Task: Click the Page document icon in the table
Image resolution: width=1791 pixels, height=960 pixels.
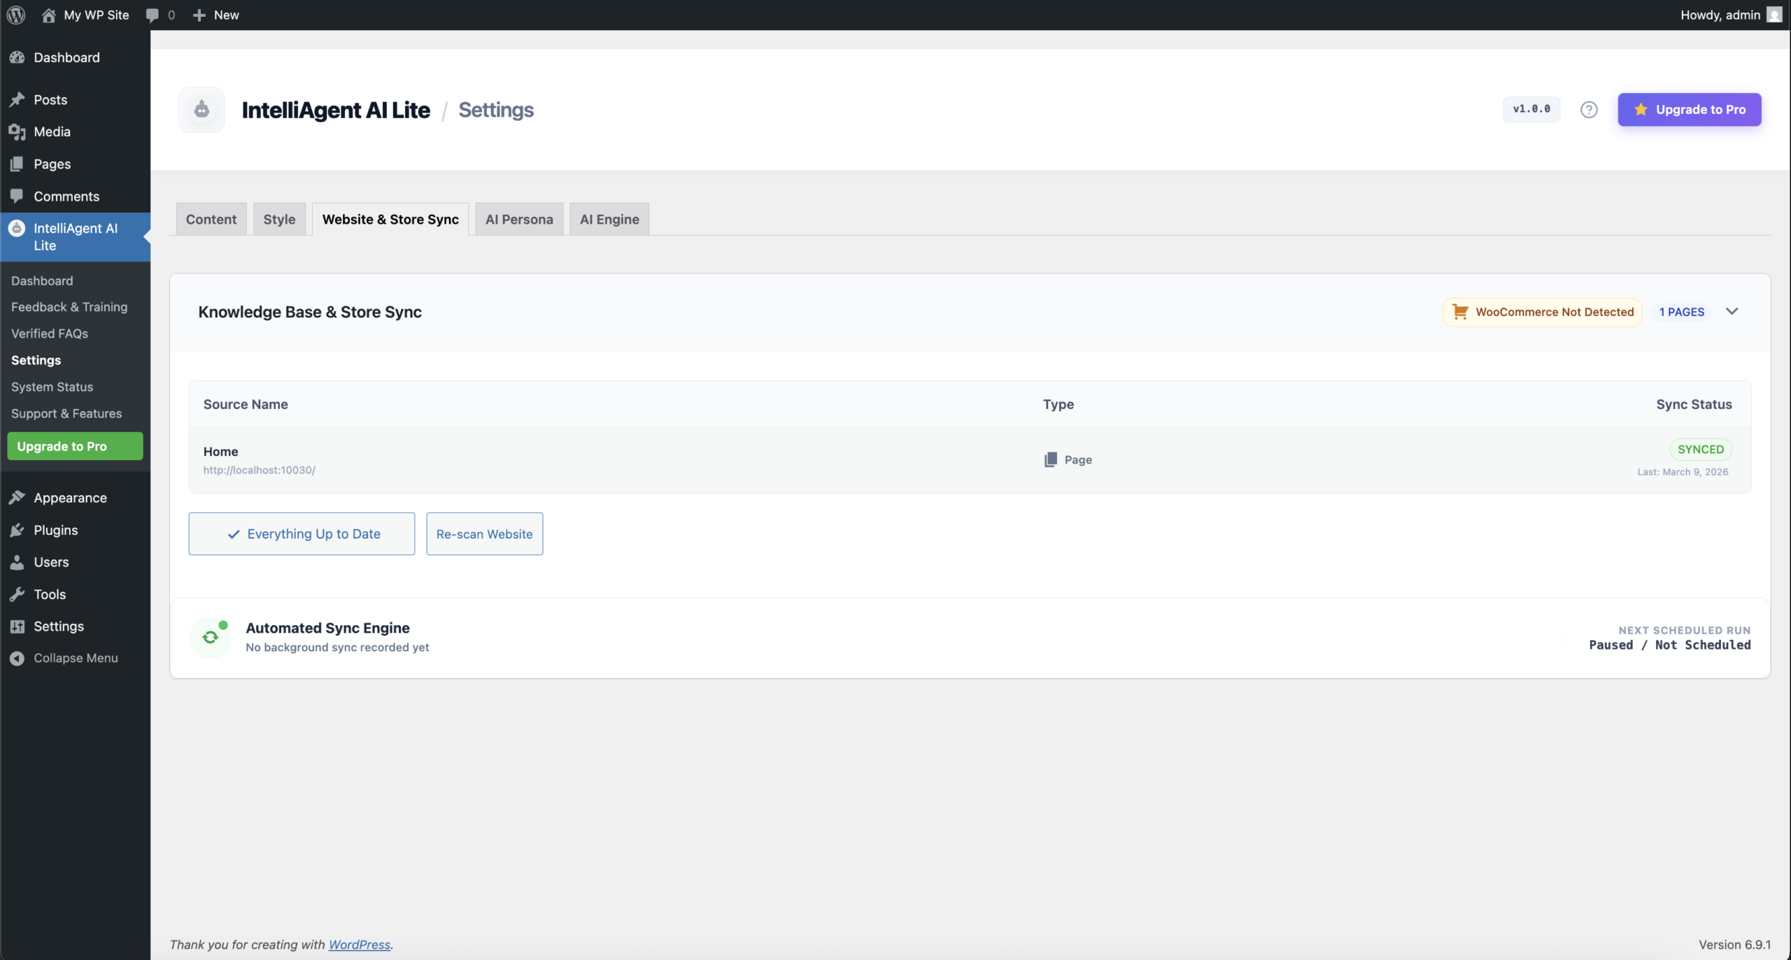Action: pos(1052,459)
